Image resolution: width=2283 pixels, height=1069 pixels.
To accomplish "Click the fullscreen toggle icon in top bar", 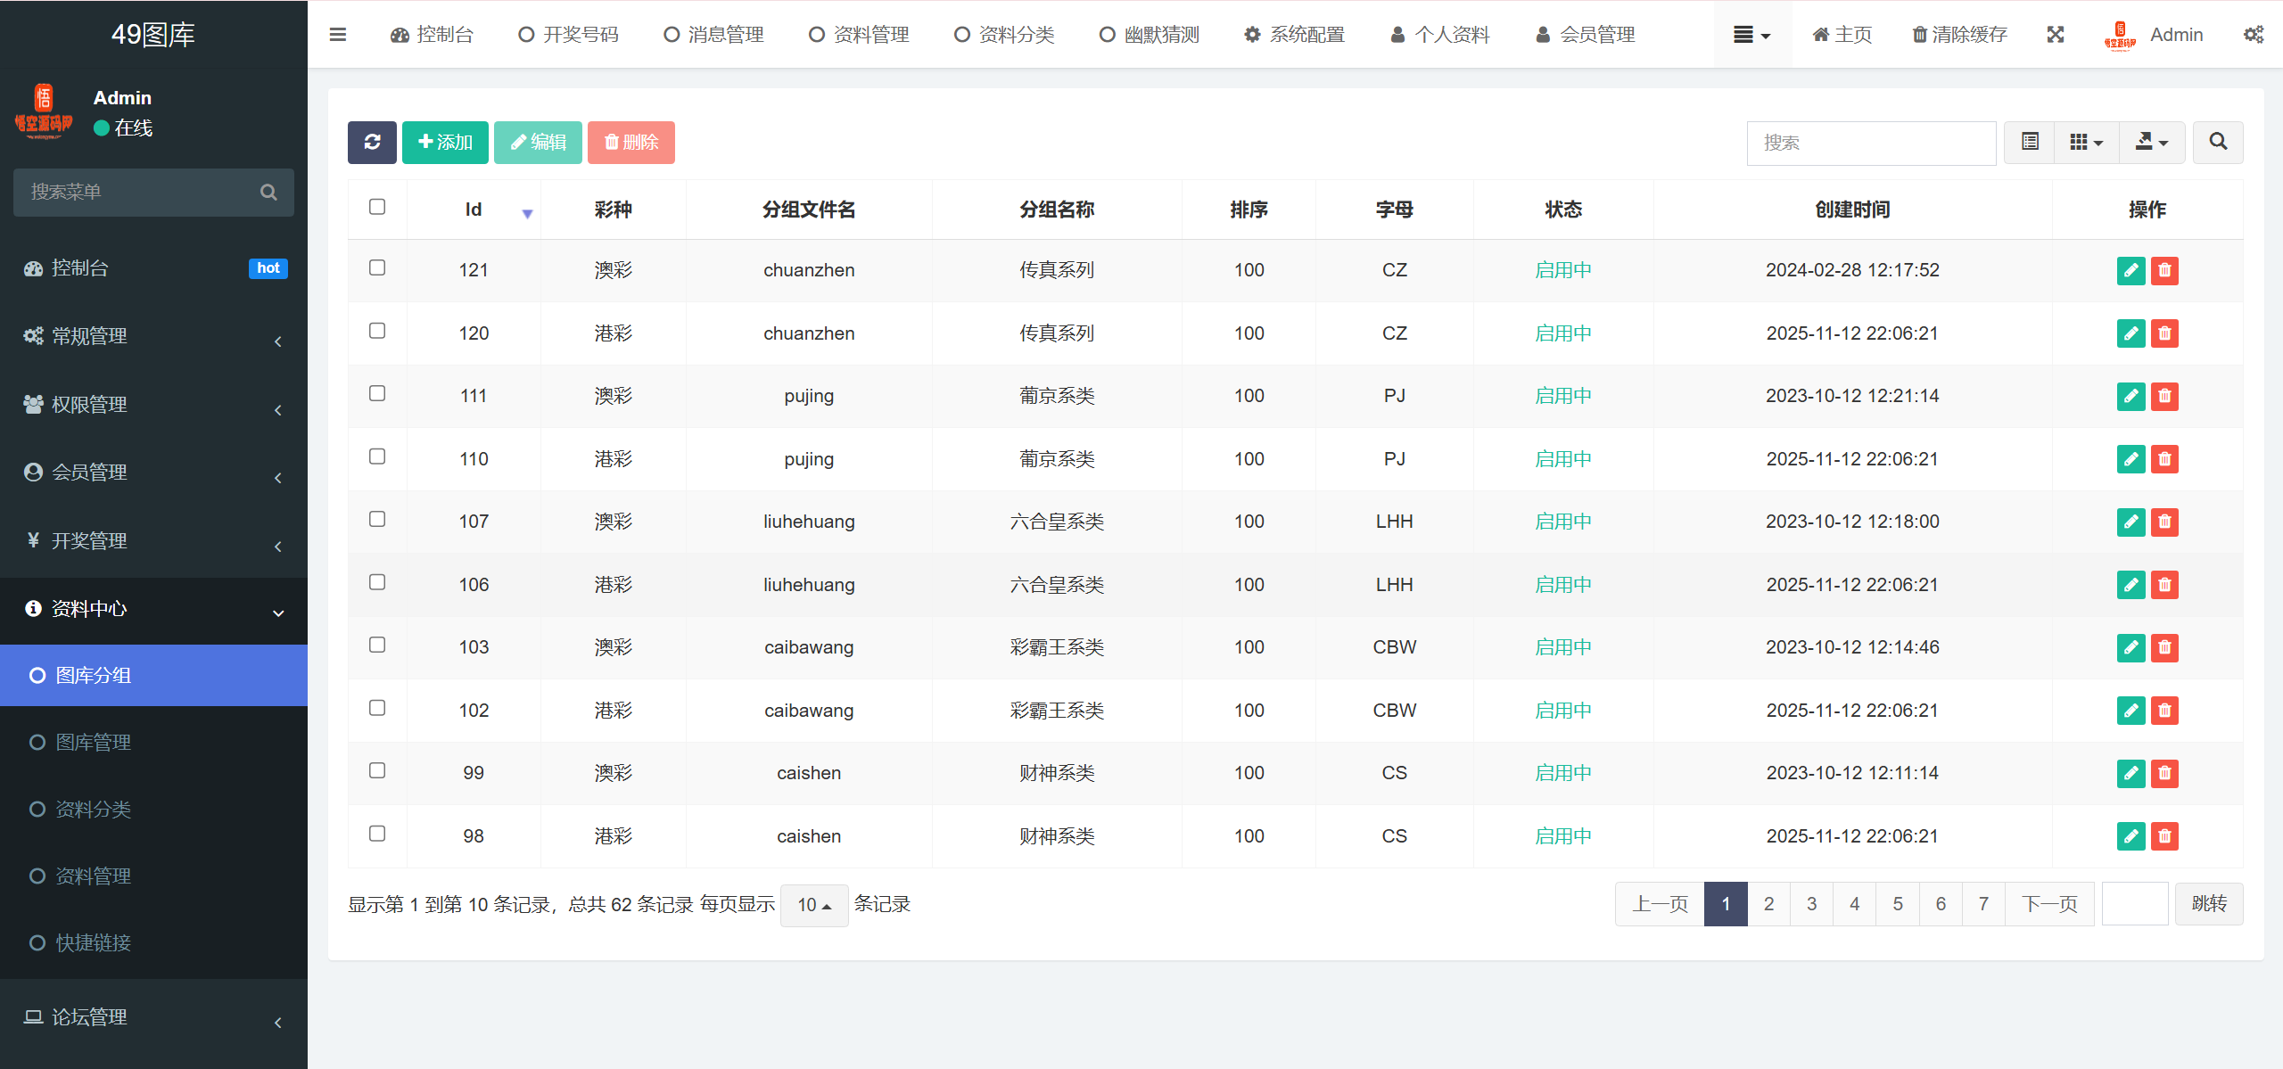I will tap(2056, 35).
